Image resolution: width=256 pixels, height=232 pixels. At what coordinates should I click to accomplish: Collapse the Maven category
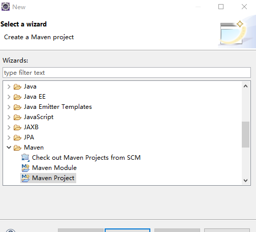(x=9, y=148)
